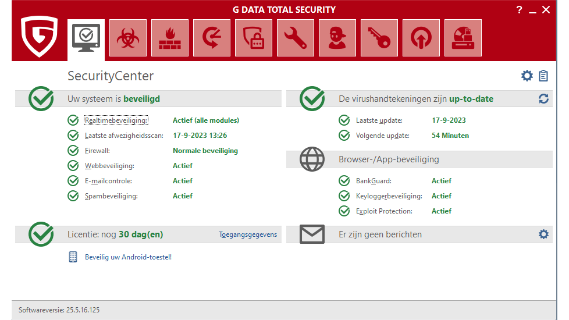Click the envelope messages icon
The width and height of the screenshot is (569, 320).
pyautogui.click(x=312, y=234)
